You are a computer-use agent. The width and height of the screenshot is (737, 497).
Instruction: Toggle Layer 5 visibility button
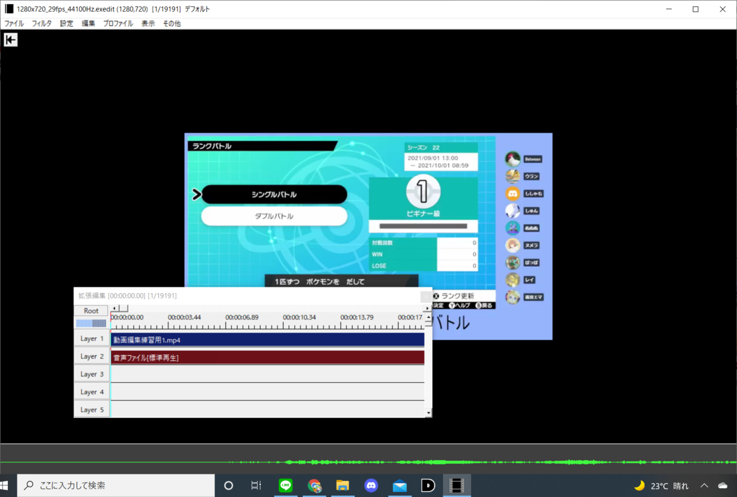click(x=92, y=409)
